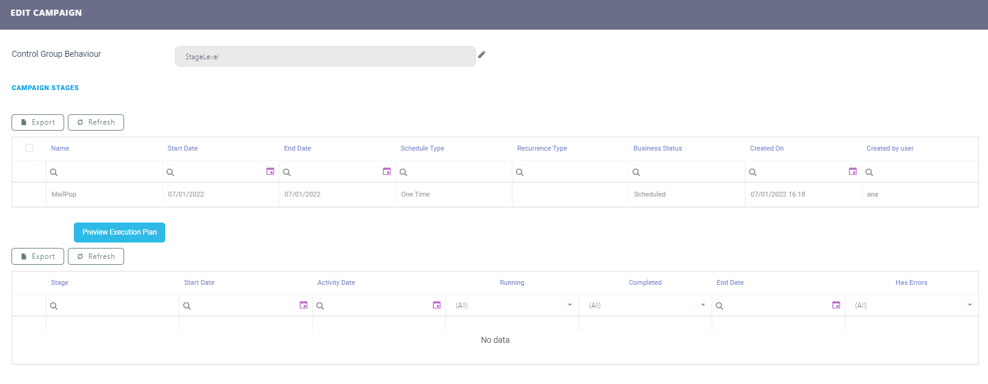Sort stages by Business Status column header
Image resolution: width=988 pixels, height=384 pixels.
(657, 148)
